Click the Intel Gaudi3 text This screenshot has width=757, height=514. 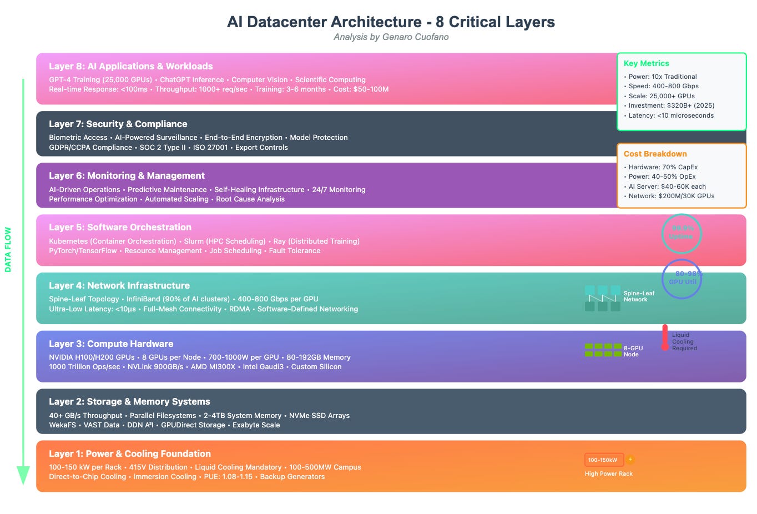[x=263, y=366]
